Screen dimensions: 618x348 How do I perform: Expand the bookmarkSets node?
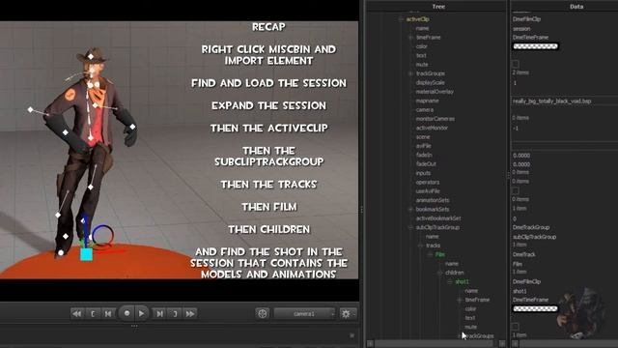(410, 209)
